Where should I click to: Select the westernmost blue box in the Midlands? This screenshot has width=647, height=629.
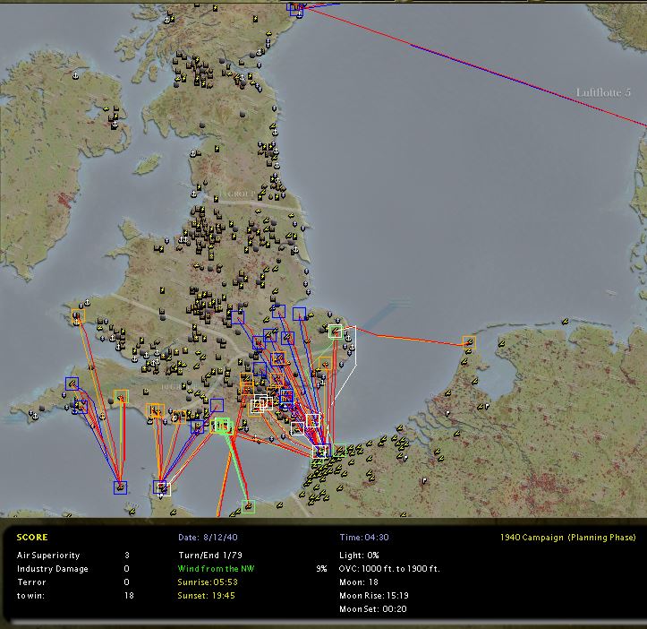click(x=238, y=317)
